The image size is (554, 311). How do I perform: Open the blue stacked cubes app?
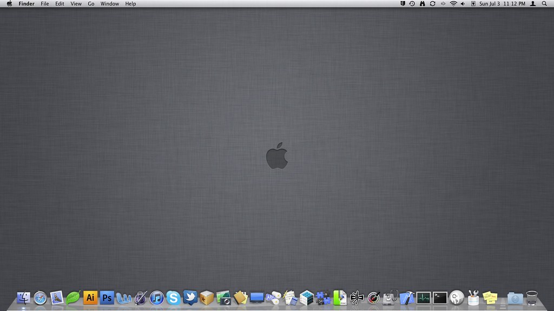click(307, 298)
